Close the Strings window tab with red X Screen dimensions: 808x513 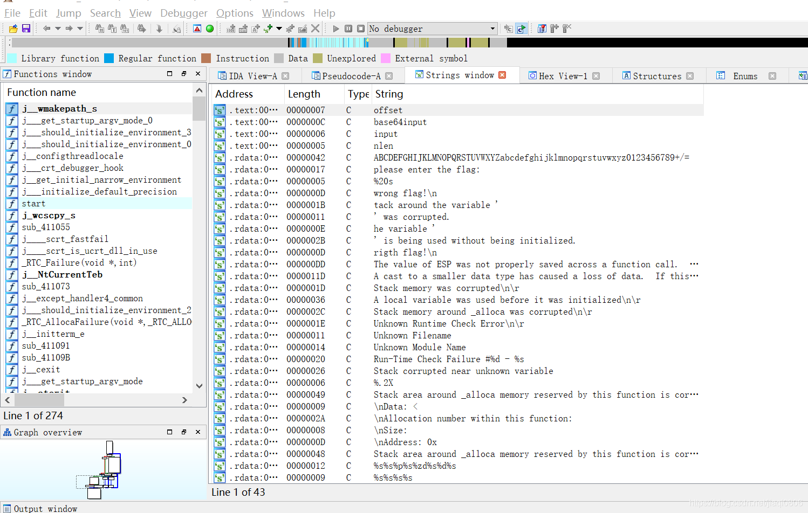(x=502, y=75)
